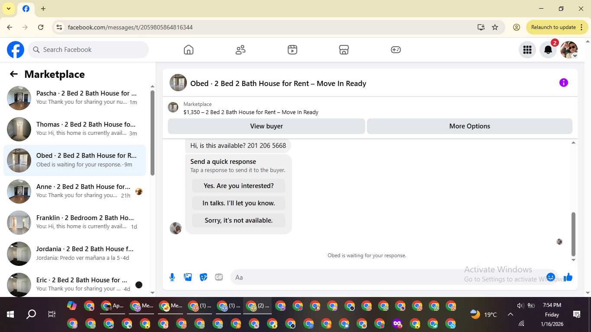Open conversation information purple icon
Screen dimensions: 591x332
(x=563, y=83)
